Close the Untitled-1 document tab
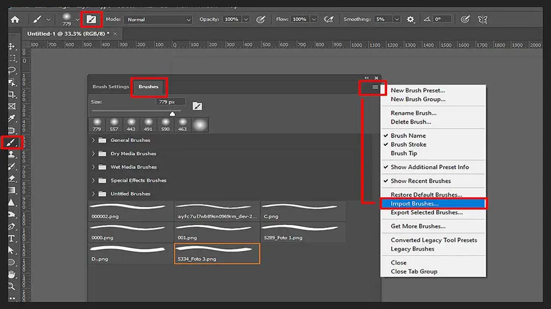Viewport: 551px width, 309px height. pyautogui.click(x=115, y=34)
